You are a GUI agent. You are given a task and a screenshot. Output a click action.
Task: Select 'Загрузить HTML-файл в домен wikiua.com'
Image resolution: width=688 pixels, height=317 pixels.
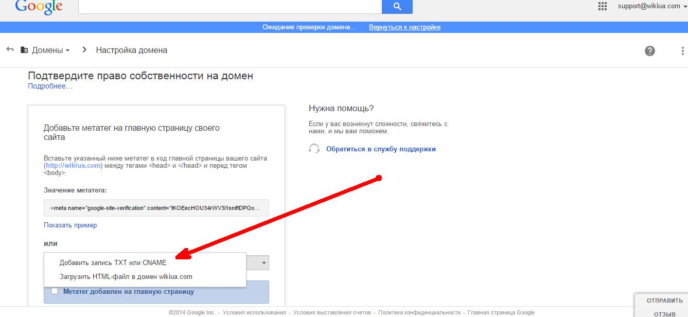tap(126, 276)
